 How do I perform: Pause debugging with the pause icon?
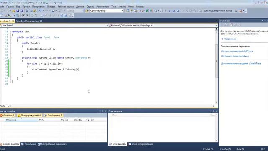tap(170, 11)
